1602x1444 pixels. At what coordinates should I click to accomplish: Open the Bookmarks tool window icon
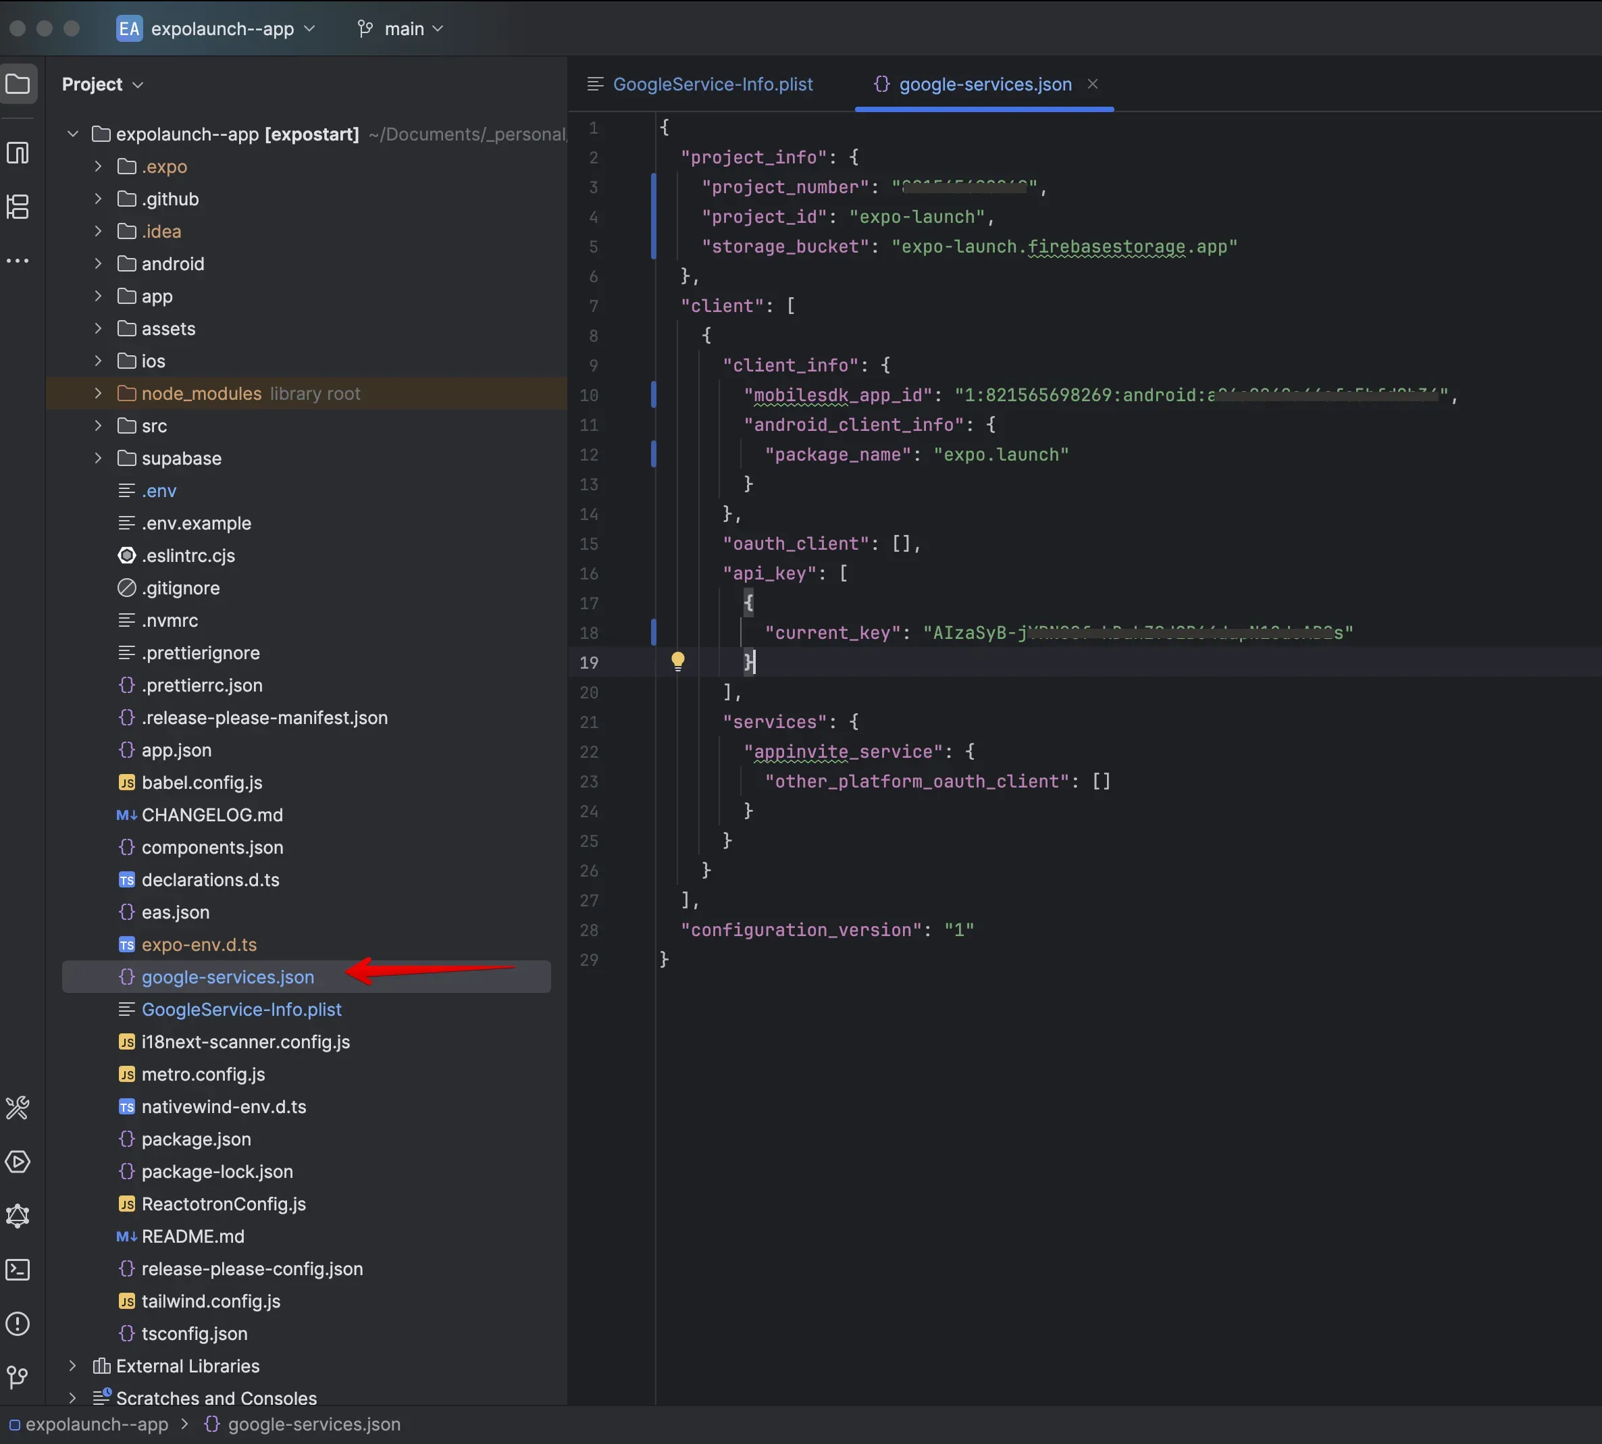(x=18, y=153)
